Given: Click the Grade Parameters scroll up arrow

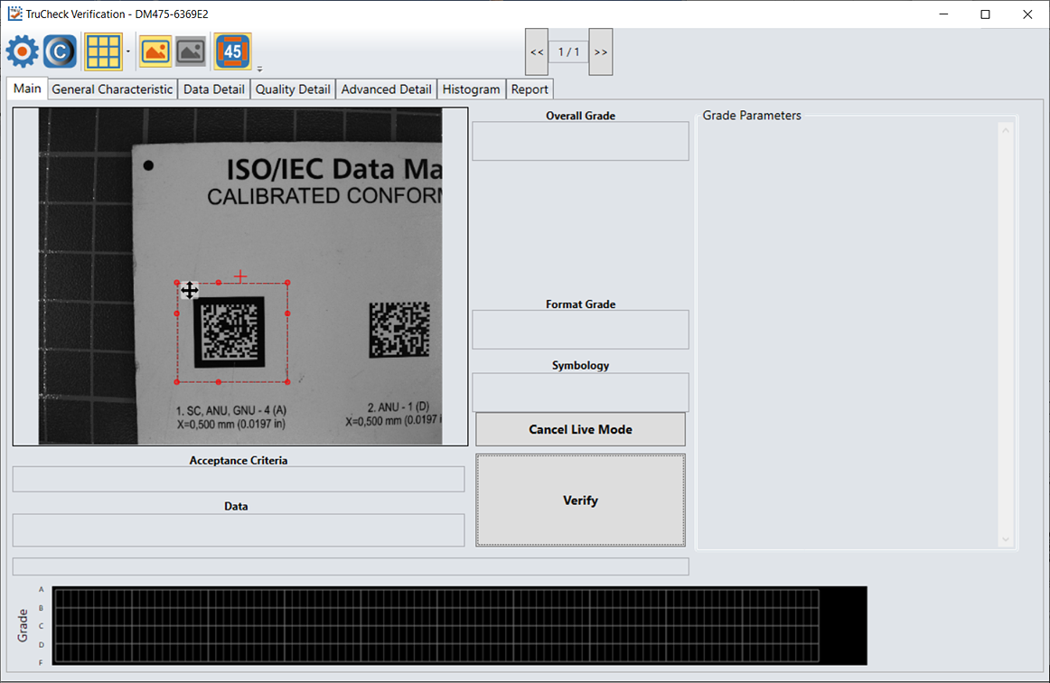Looking at the screenshot, I should (1004, 129).
